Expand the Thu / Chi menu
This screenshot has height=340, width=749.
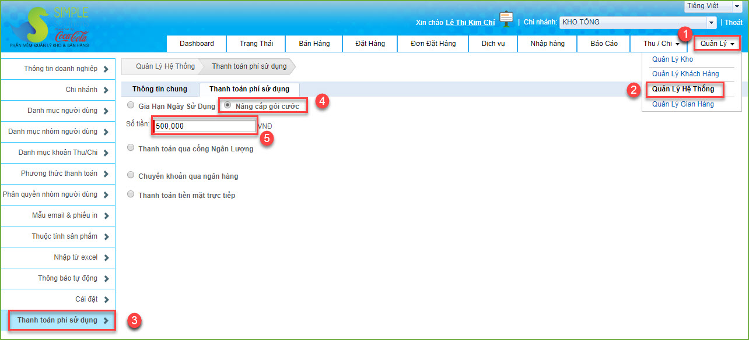click(x=661, y=44)
